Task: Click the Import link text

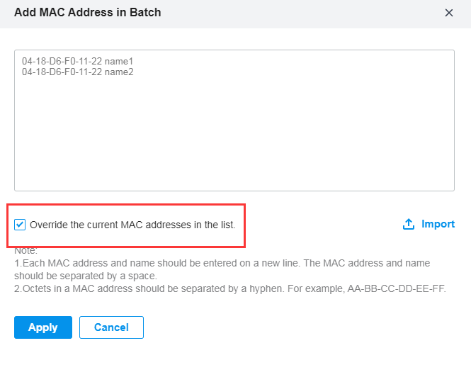Action: coord(438,224)
